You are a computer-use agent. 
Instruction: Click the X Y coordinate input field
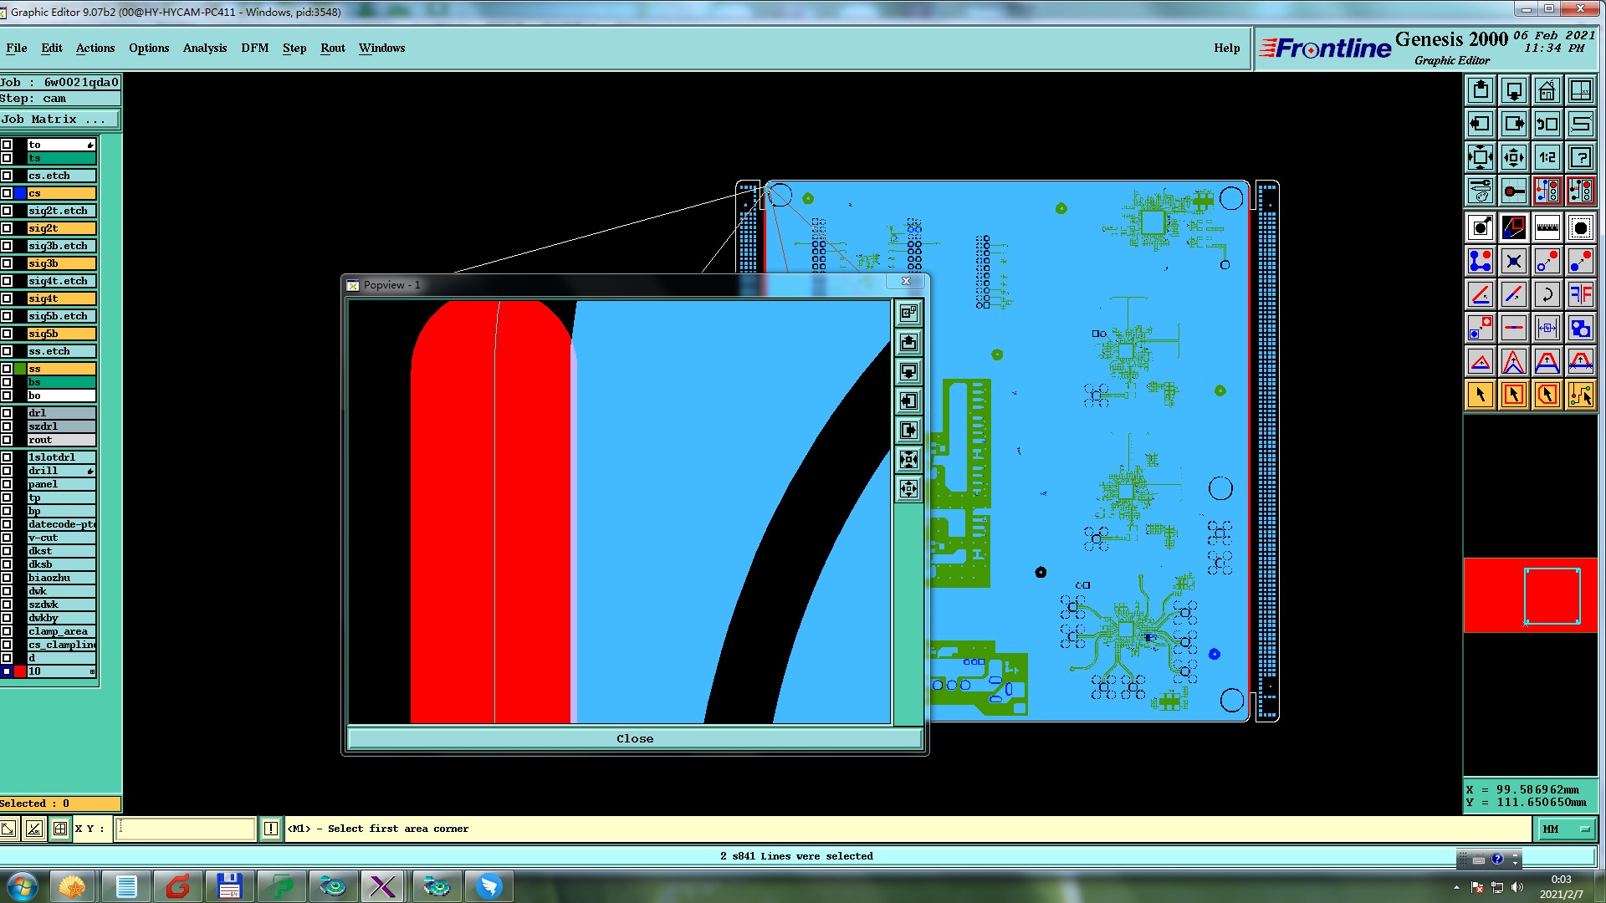click(185, 829)
